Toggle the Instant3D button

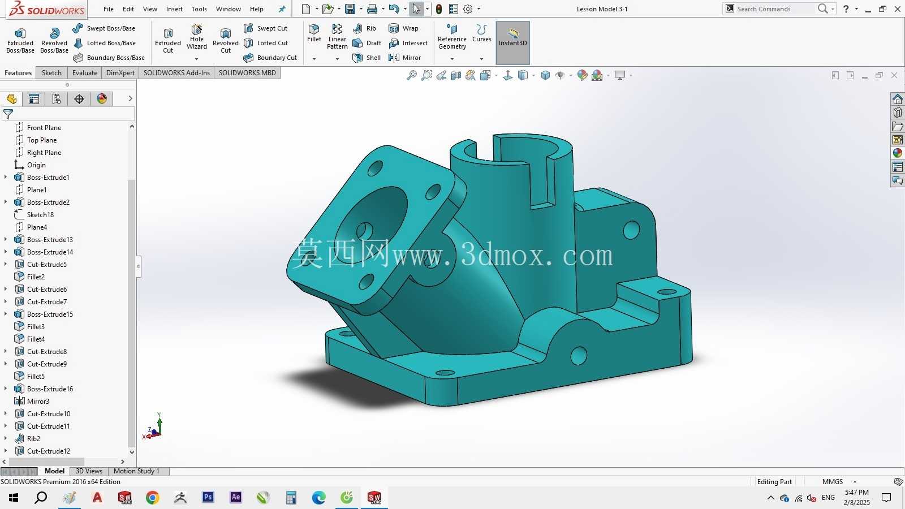pyautogui.click(x=513, y=43)
